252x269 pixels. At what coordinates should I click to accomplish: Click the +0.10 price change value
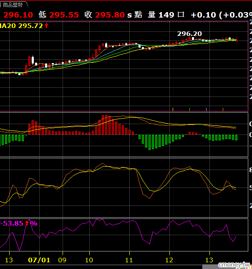click(203, 15)
